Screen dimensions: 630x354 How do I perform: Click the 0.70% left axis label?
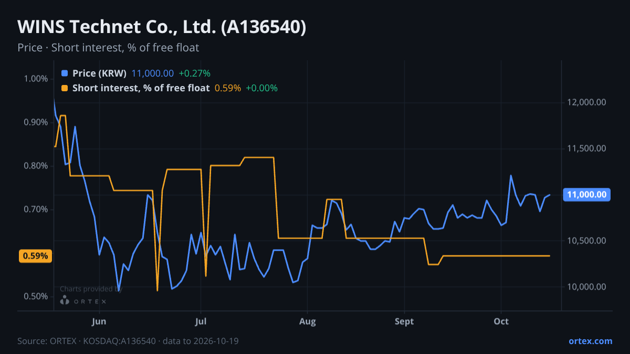pyautogui.click(x=36, y=209)
